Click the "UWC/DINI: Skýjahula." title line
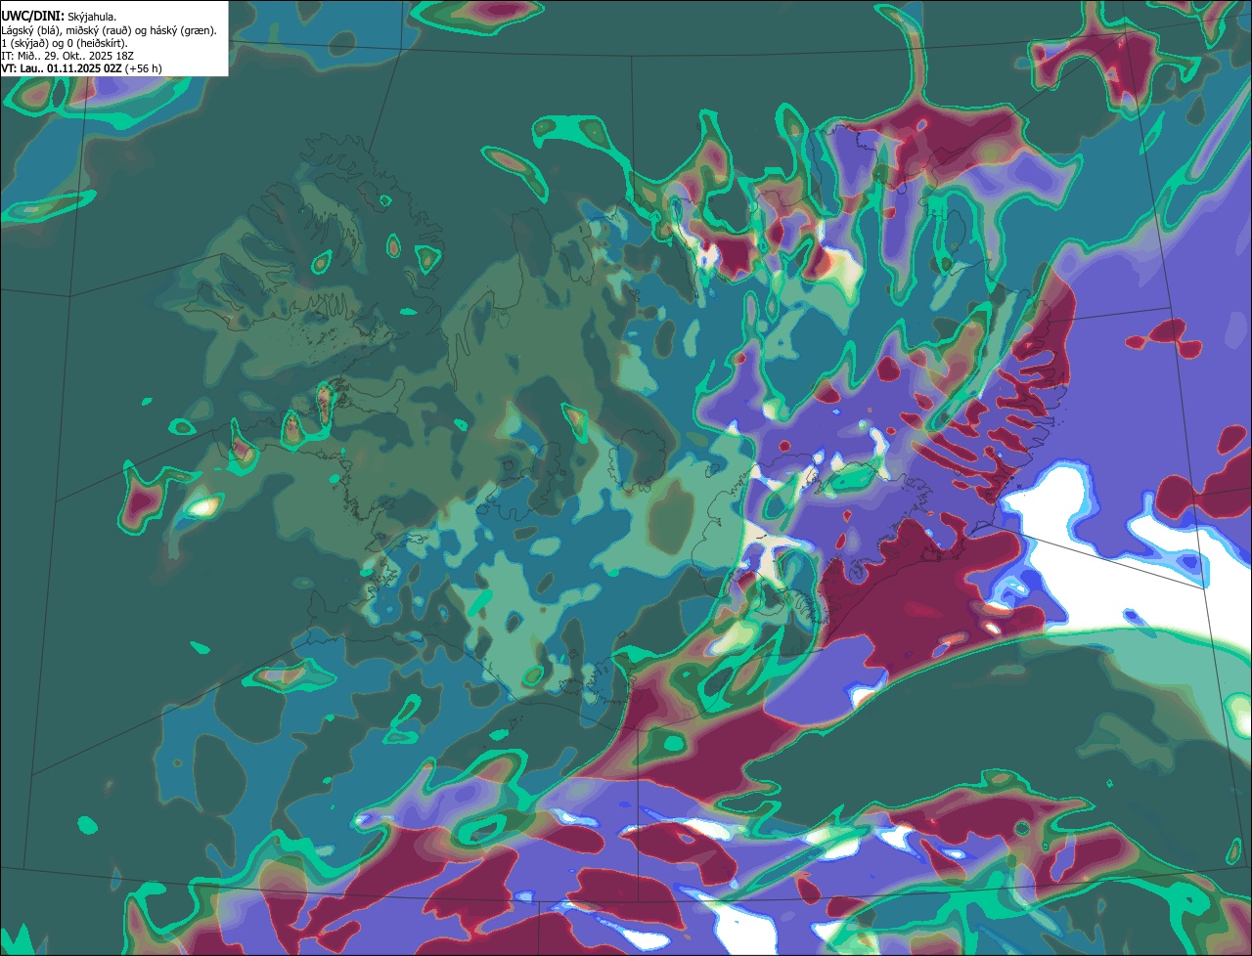 click(59, 17)
